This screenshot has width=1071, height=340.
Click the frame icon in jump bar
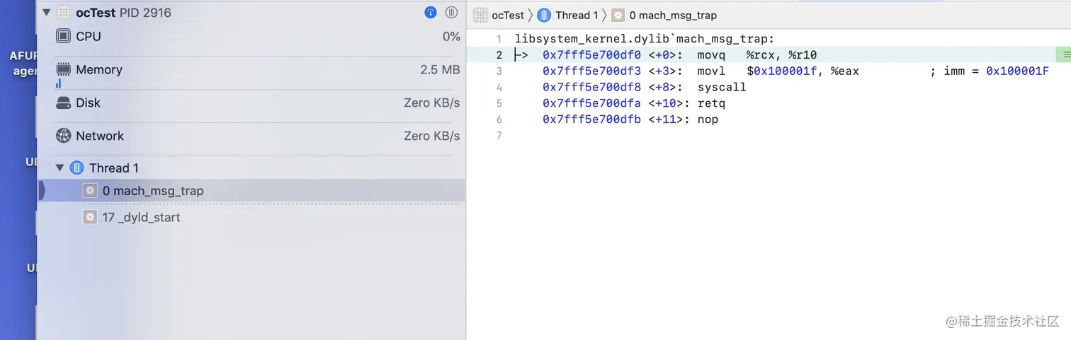tap(618, 15)
